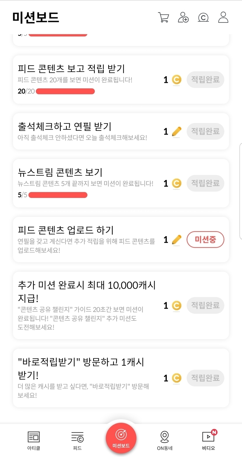242x457 pixels.
Task: Open the user profile icon
Action: click(223, 17)
